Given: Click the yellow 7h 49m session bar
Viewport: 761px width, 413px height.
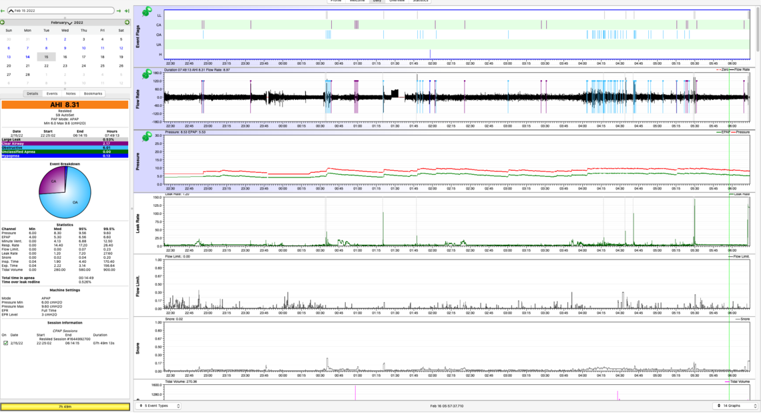Looking at the screenshot, I should (65, 407).
